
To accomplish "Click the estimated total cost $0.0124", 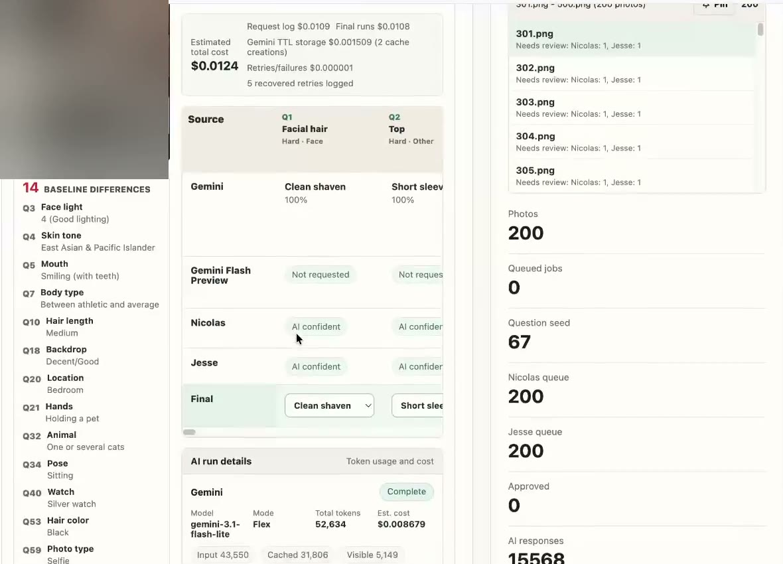I will pos(215,66).
